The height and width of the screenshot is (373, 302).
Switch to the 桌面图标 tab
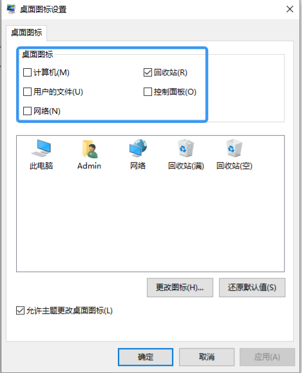click(26, 33)
